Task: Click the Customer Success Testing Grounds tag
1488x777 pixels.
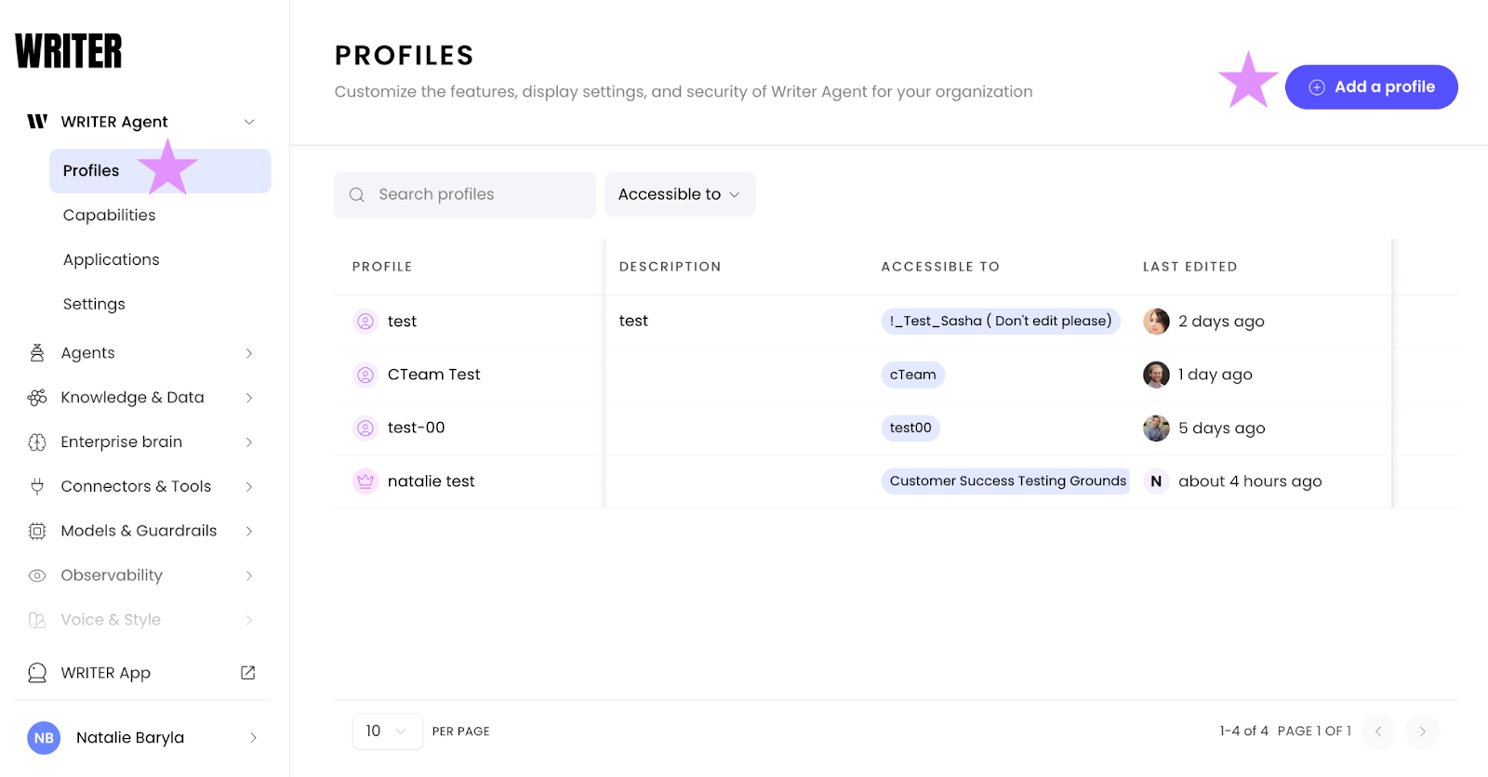Action: 1007,481
